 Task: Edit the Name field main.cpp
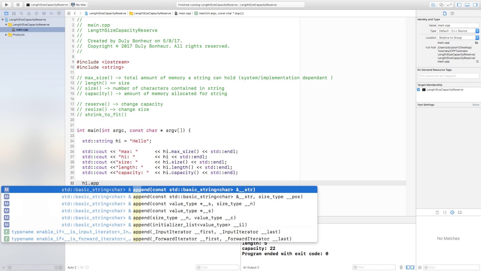pyautogui.click(x=458, y=25)
